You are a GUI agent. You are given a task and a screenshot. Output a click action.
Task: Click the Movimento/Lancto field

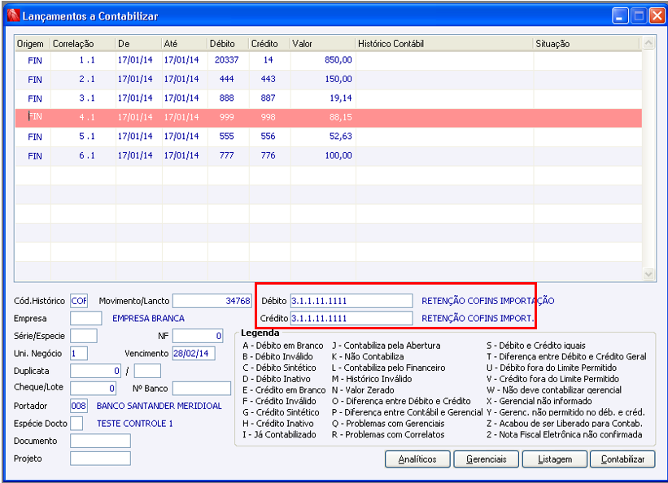(212, 301)
